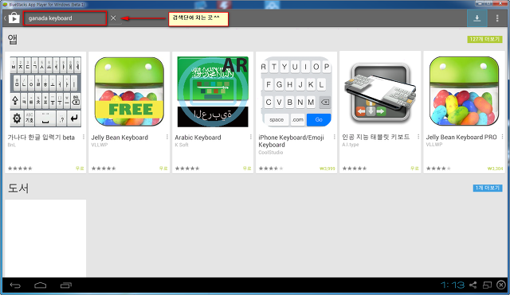Click the share icon in the bottom bar
Screen dimensions: 510x295
click(473, 285)
